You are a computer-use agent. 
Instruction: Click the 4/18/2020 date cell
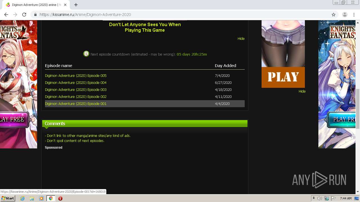point(223,89)
